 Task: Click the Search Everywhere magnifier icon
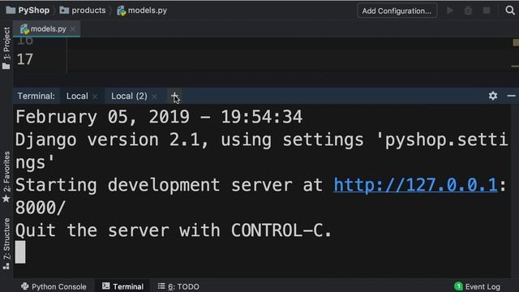[x=510, y=11]
